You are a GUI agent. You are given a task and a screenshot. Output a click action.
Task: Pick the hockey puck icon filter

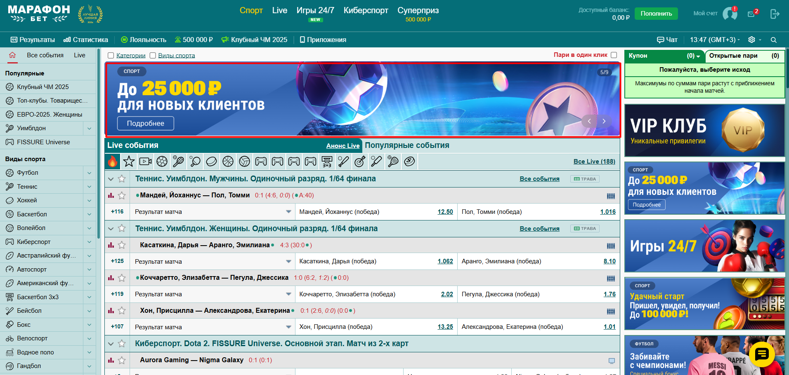point(212,162)
